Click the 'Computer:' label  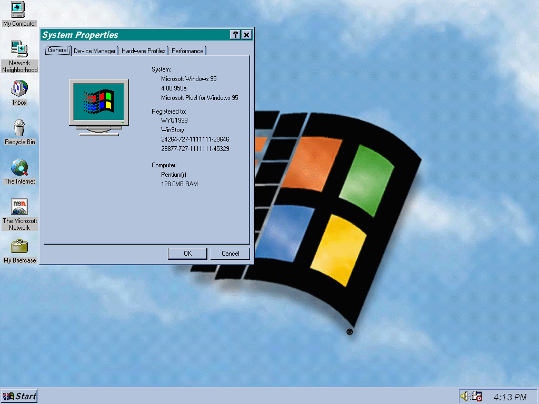click(164, 165)
